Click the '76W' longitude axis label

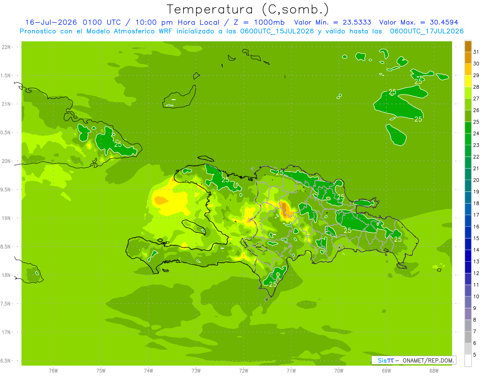point(53,371)
